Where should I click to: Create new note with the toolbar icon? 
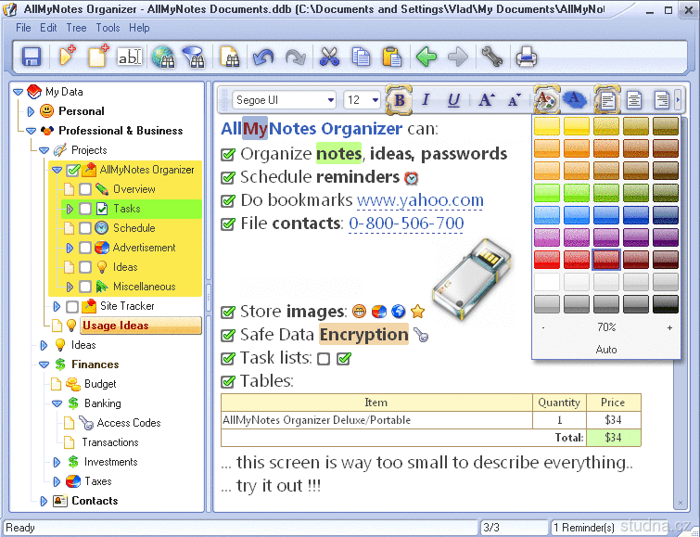[98, 58]
